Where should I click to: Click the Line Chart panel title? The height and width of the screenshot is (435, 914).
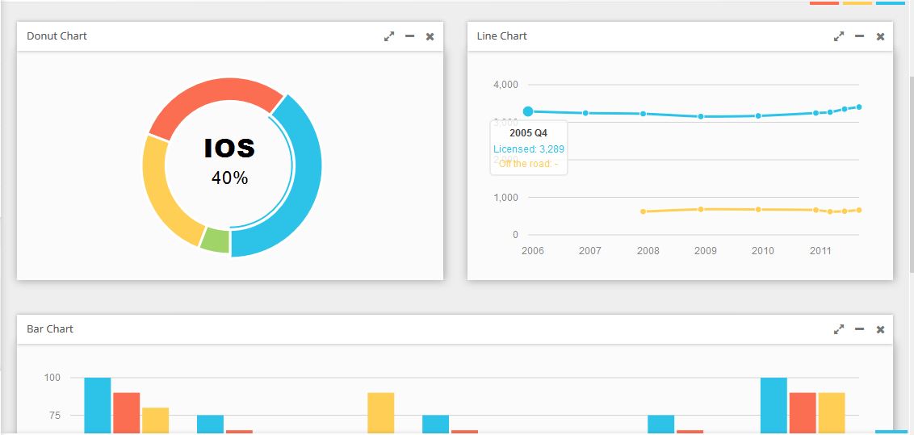[502, 36]
